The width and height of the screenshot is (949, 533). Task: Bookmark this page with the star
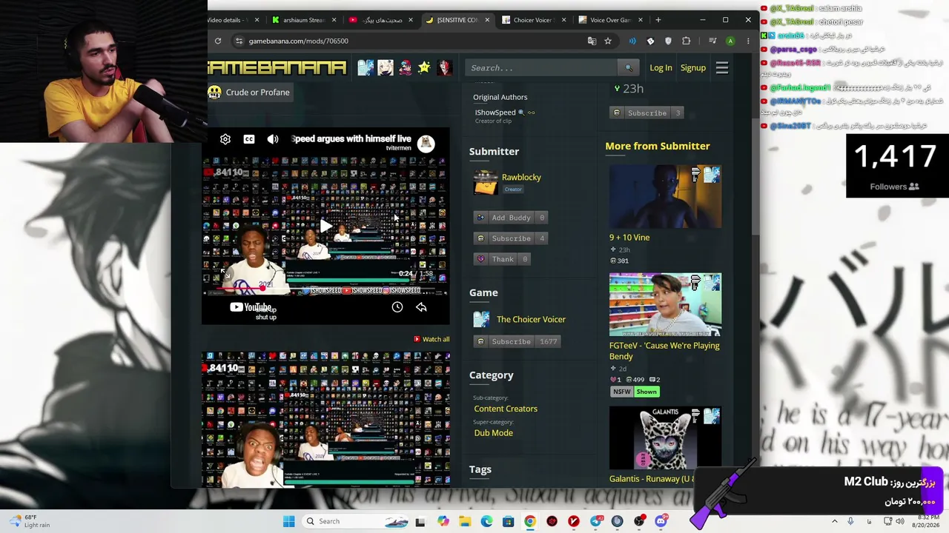click(608, 41)
